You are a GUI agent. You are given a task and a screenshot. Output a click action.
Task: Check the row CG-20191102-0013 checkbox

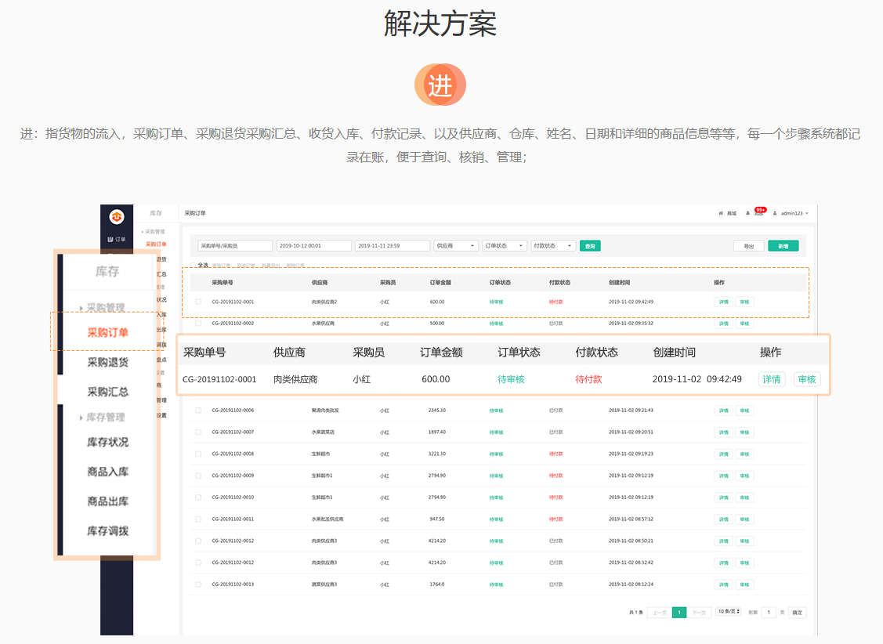coord(198,584)
